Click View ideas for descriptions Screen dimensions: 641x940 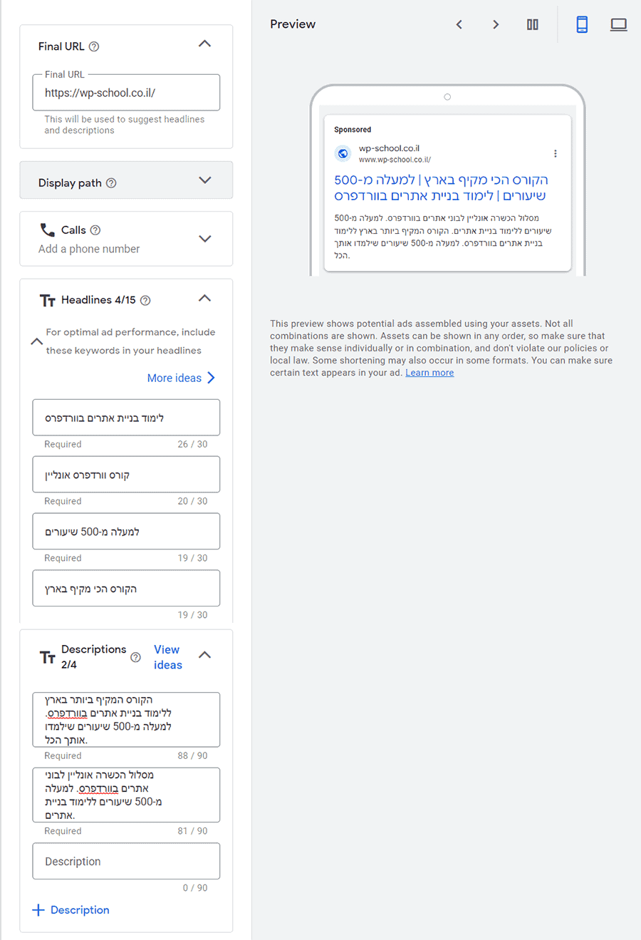point(168,657)
